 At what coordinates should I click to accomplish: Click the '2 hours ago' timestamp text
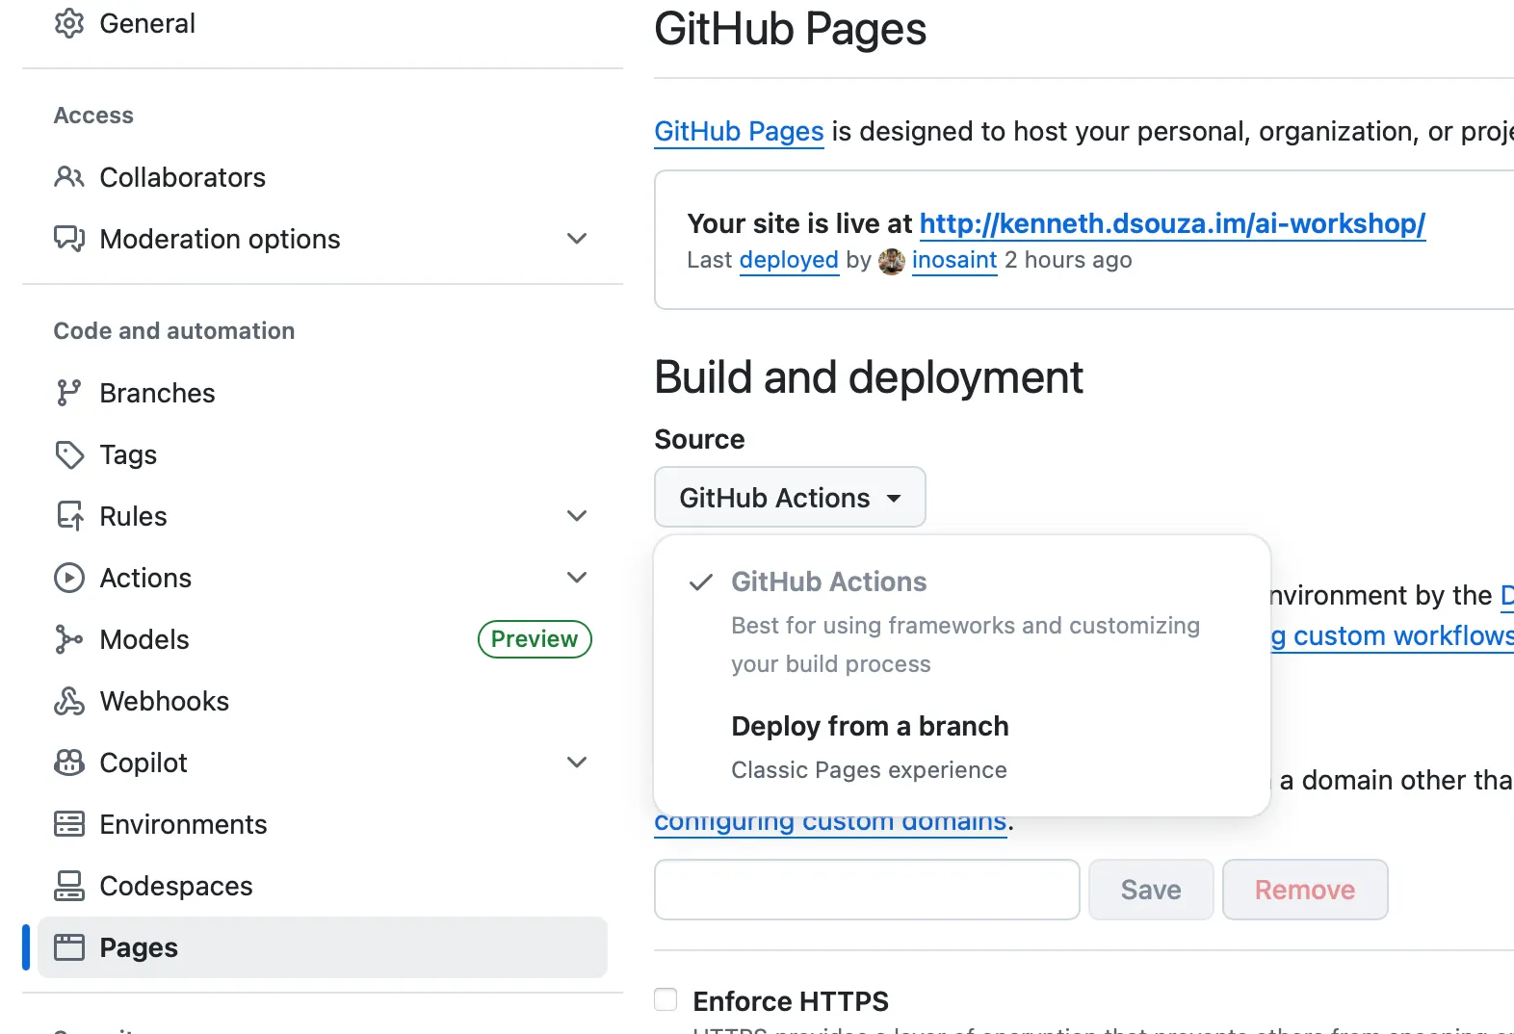[1068, 260]
